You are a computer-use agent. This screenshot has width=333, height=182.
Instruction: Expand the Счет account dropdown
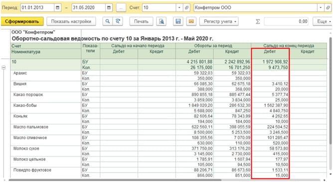pyautogui.click(x=179, y=7)
